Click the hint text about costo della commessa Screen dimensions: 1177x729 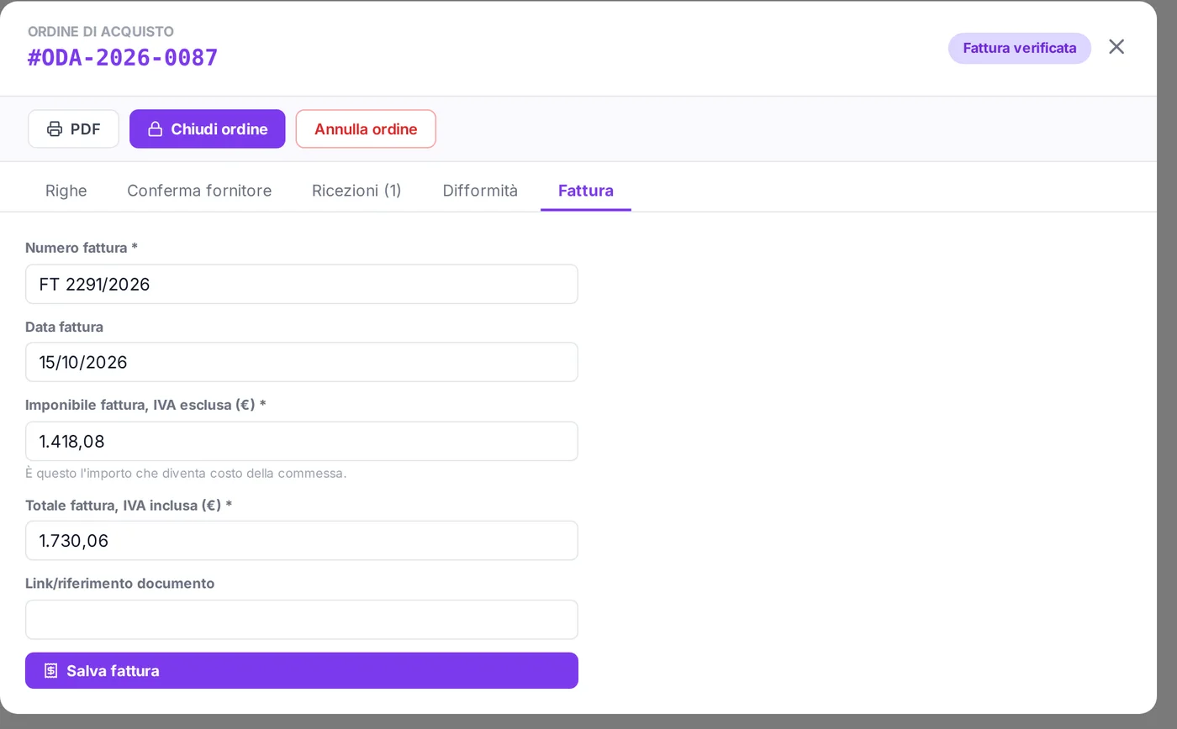[x=186, y=474]
